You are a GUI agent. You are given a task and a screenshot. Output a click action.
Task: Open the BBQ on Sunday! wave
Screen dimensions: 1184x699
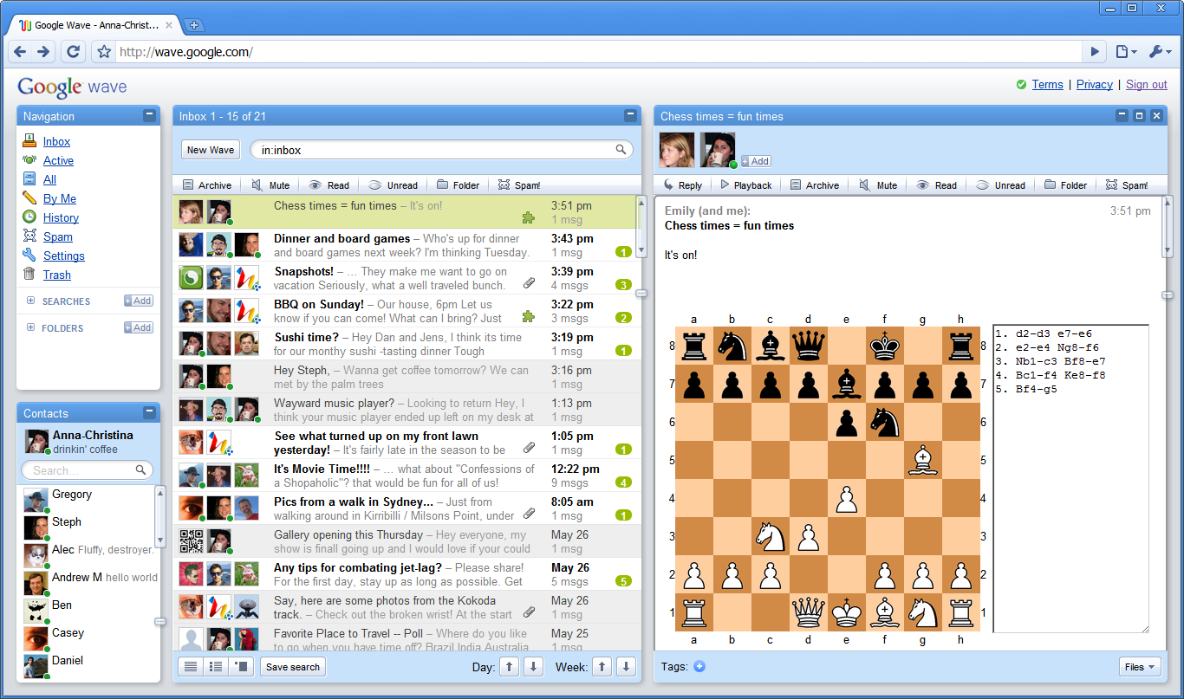(405, 311)
